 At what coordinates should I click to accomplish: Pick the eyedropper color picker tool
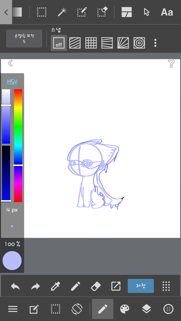click(55, 286)
